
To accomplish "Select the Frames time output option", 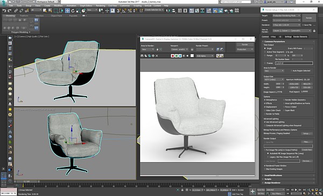I will (265, 63).
